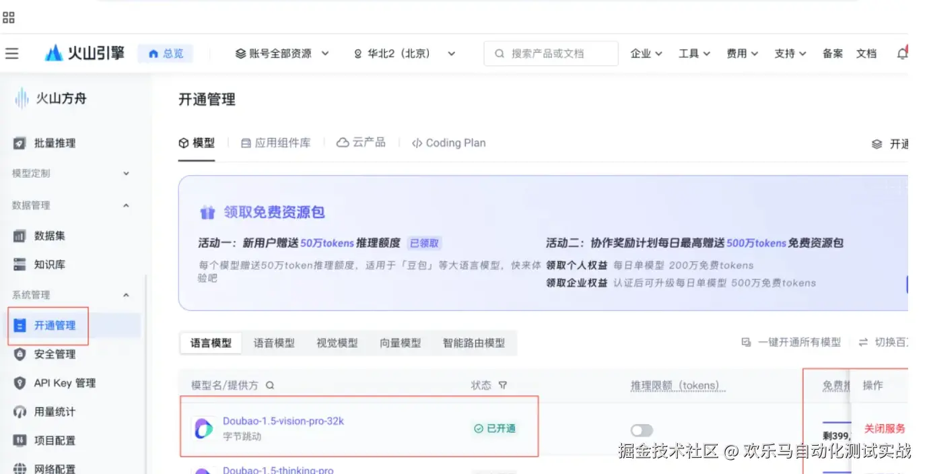Switch to the Coding Plan tab

[x=448, y=143]
